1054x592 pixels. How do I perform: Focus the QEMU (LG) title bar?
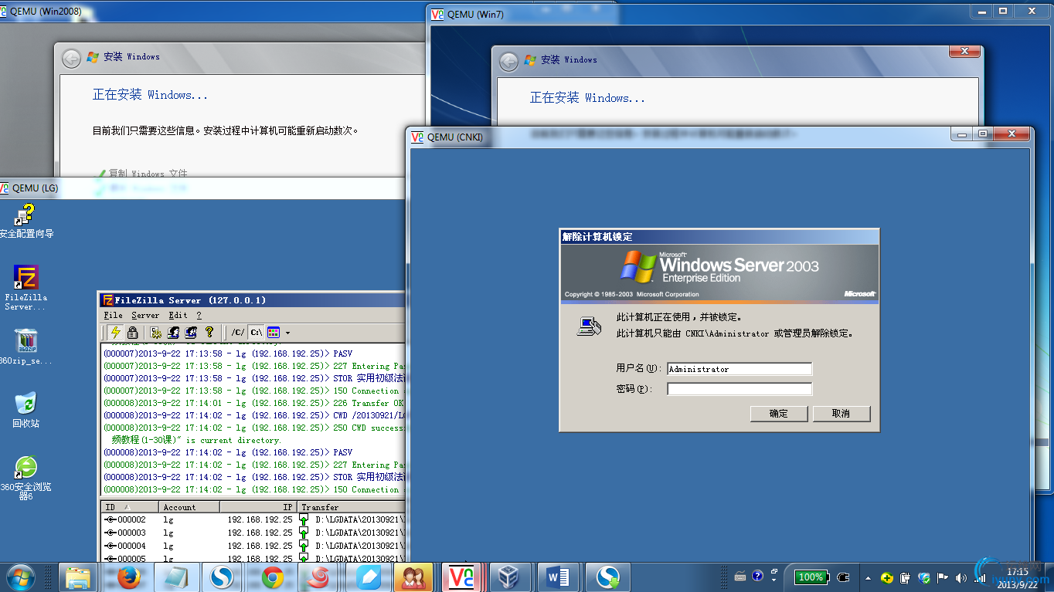(202, 188)
